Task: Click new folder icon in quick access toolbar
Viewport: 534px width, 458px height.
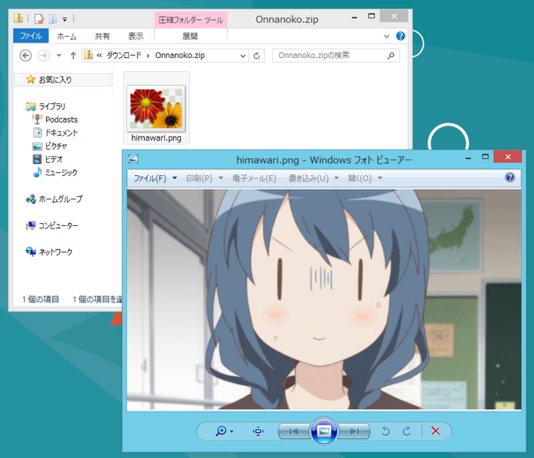Action: [53, 19]
